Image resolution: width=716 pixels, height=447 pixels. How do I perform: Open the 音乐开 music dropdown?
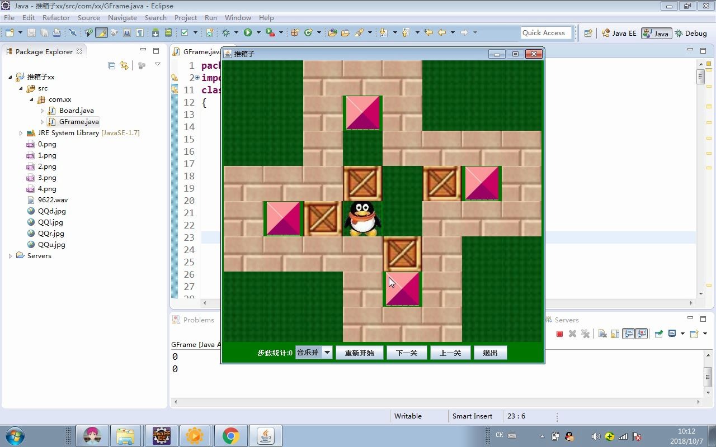click(x=327, y=353)
